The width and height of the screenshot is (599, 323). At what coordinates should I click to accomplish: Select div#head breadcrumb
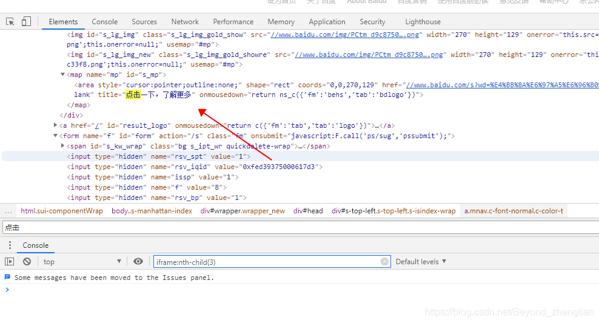pyautogui.click(x=308, y=211)
